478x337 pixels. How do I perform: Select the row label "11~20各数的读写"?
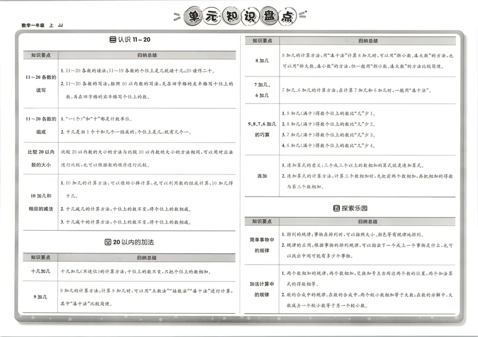click(x=41, y=84)
